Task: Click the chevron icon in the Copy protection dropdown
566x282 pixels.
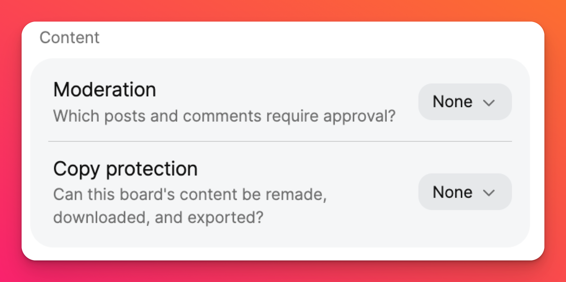Action: (489, 193)
